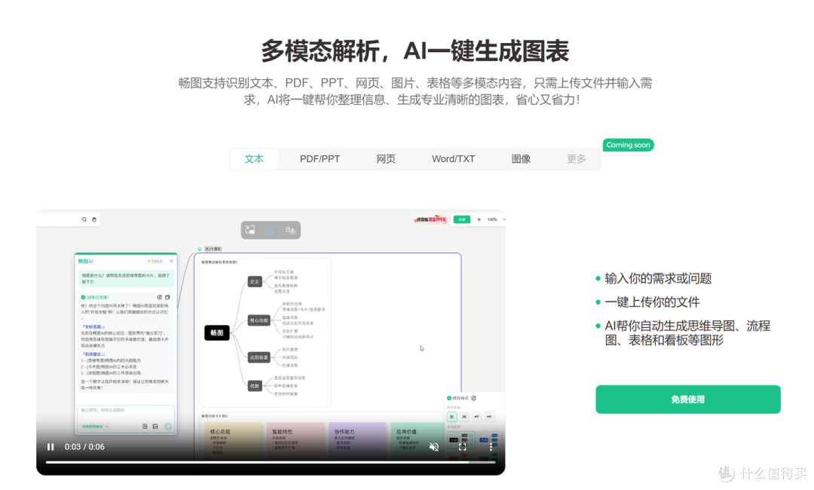
Task: Click the zoom-in plus icon
Action: (x=479, y=219)
